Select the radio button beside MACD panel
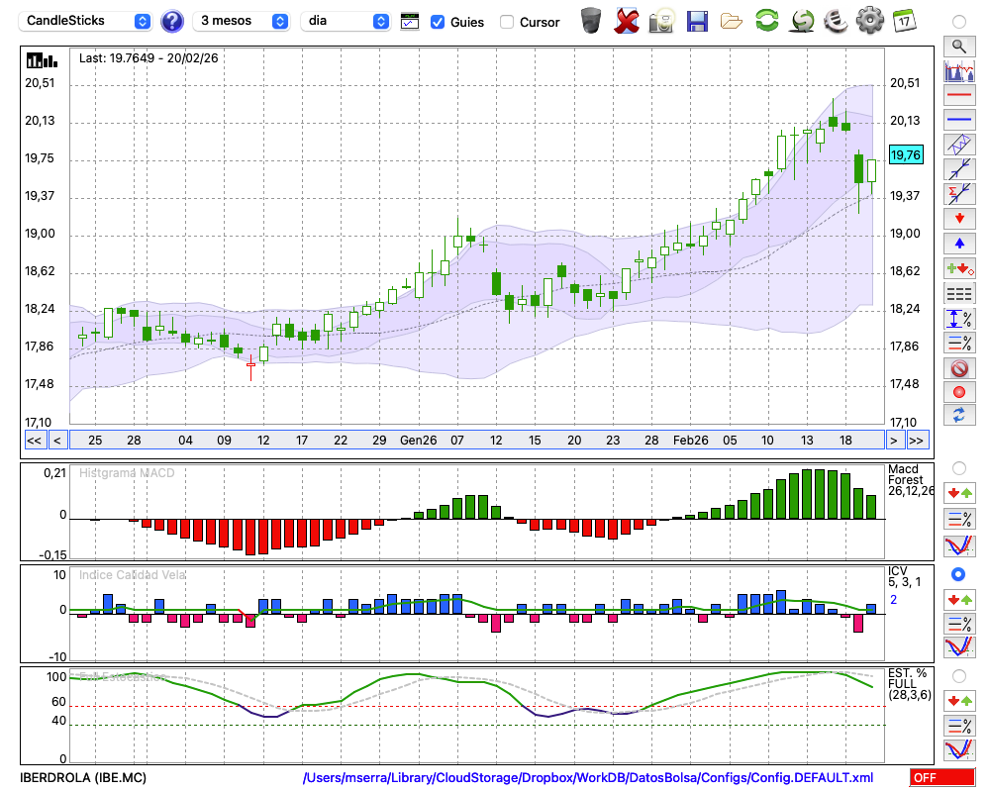Screen dimensions: 990x792 pos(958,467)
